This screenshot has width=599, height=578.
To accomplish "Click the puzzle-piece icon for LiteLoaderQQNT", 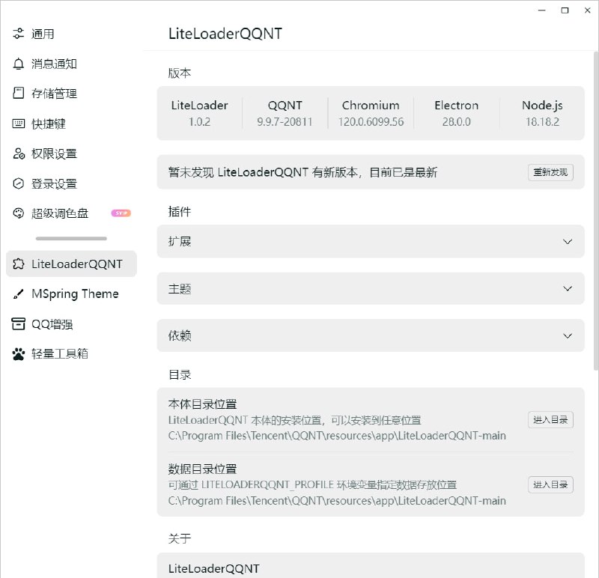I will point(18,264).
